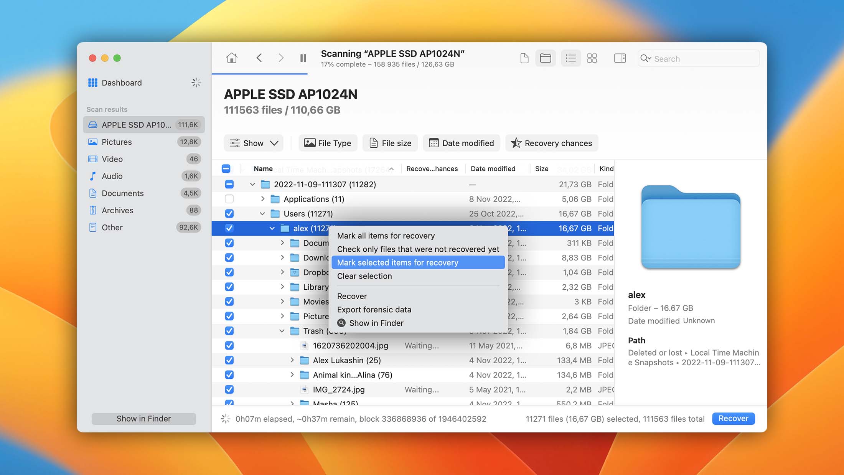Uncheck the Alex Lukashin (25) checkbox
This screenshot has height=475, width=844.
[229, 360]
